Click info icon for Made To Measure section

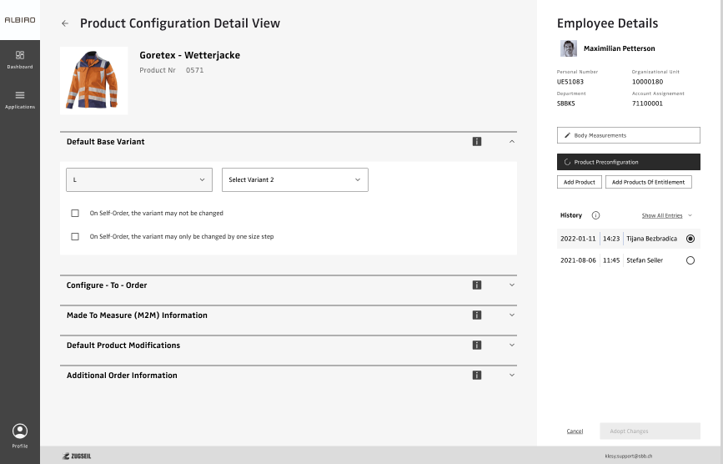pos(477,315)
